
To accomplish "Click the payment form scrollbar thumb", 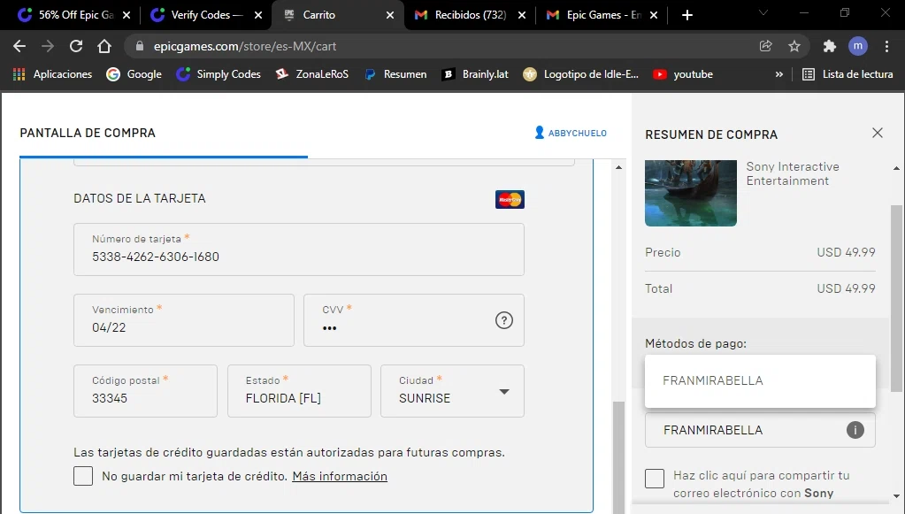I will tap(618, 456).
